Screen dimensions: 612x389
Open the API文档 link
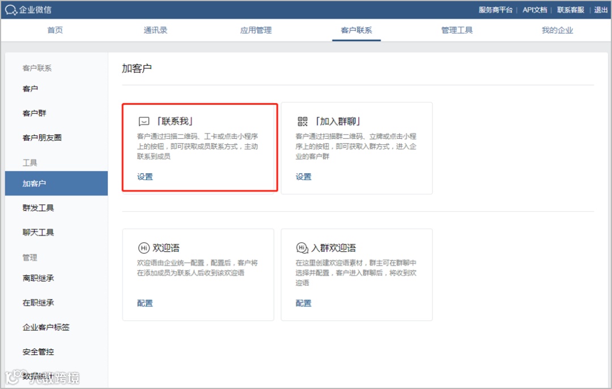point(535,10)
